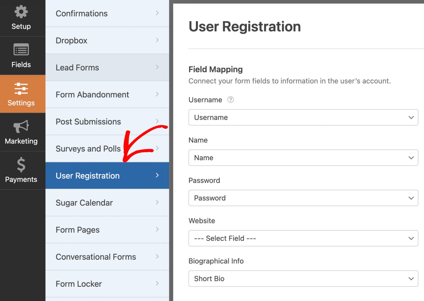This screenshot has width=424, height=301.
Task: Select User Registration settings
Action: (x=107, y=176)
